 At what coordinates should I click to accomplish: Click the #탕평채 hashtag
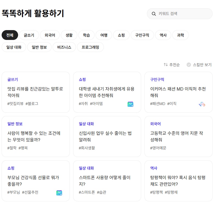coord(171,192)
